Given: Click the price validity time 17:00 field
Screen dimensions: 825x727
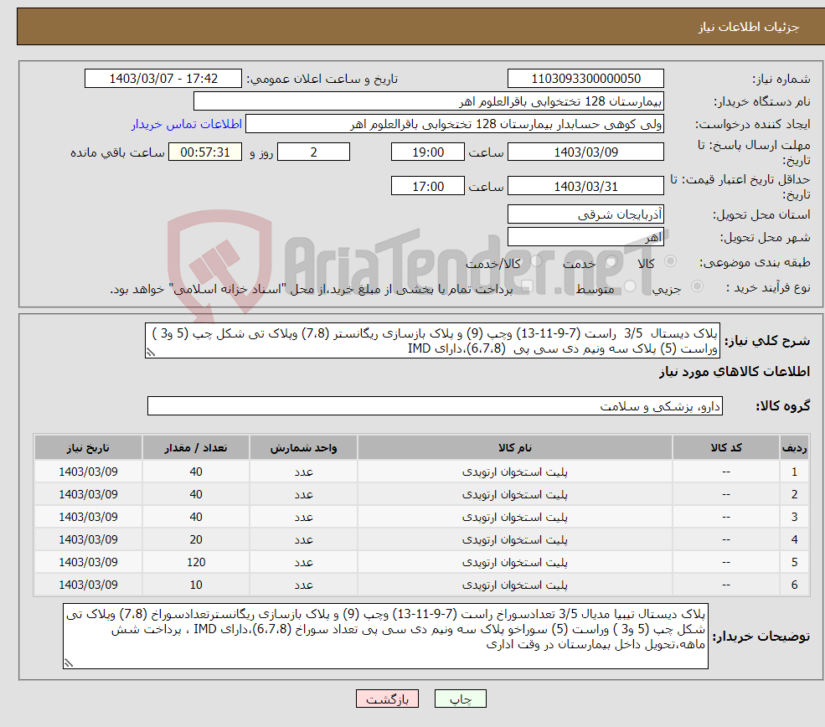Looking at the screenshot, I should click(428, 186).
